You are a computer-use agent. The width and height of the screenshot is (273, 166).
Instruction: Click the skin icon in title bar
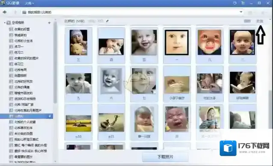(243, 3)
